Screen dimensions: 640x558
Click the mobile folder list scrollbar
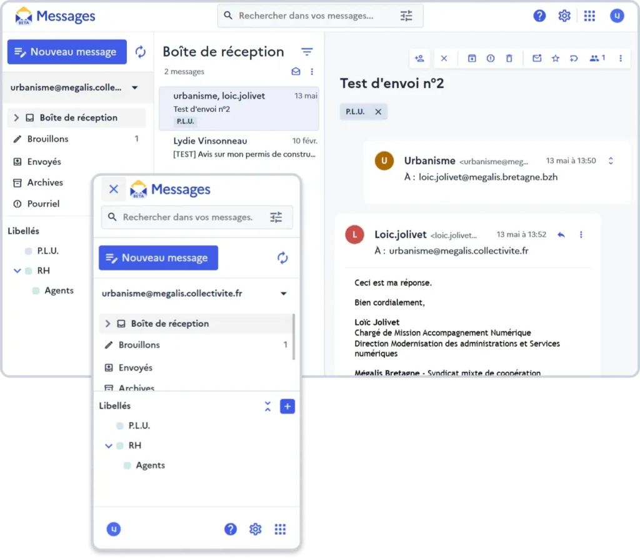pyautogui.click(x=294, y=337)
